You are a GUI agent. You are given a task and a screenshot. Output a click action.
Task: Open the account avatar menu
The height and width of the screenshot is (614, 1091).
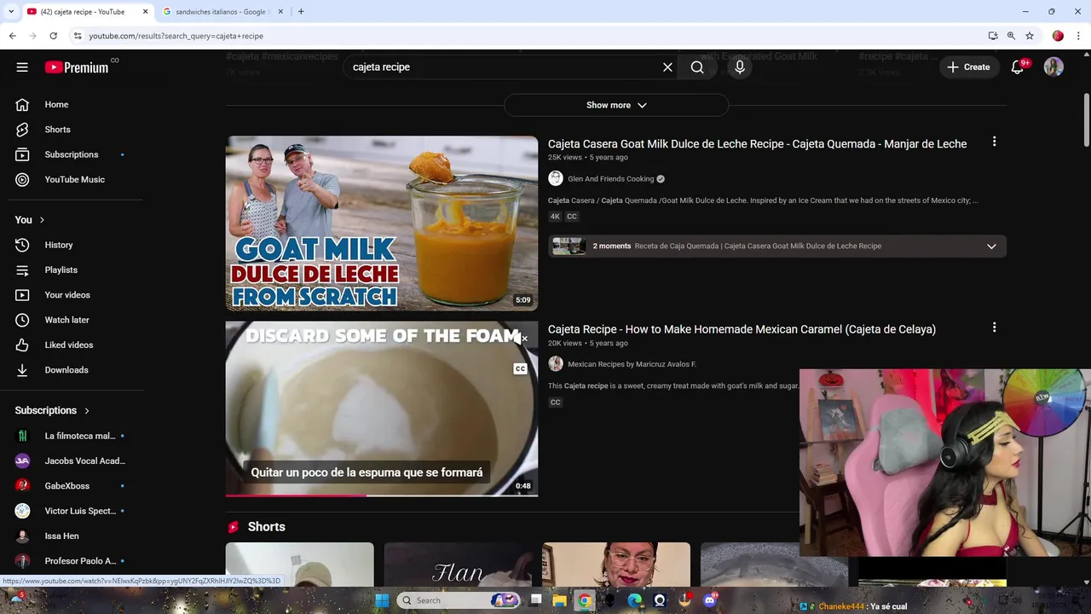tap(1053, 67)
